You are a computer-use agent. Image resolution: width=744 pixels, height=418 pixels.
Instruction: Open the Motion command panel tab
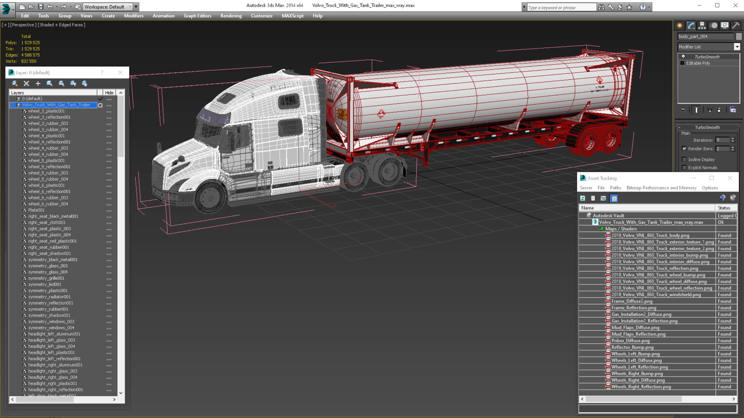coord(714,26)
